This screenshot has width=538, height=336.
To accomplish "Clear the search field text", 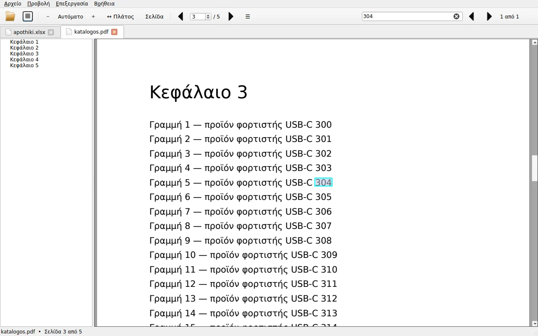I will click(x=456, y=16).
